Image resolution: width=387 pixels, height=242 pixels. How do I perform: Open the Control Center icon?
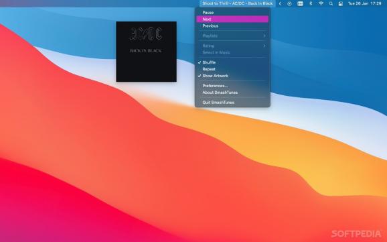click(341, 4)
